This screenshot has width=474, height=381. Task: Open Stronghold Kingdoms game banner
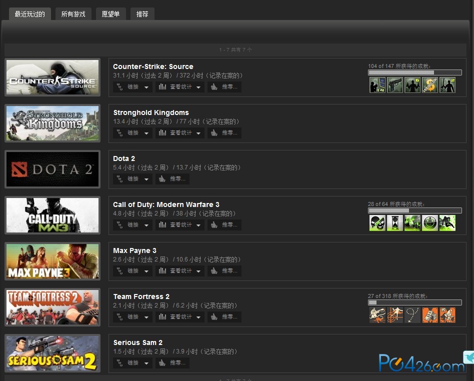click(x=52, y=123)
